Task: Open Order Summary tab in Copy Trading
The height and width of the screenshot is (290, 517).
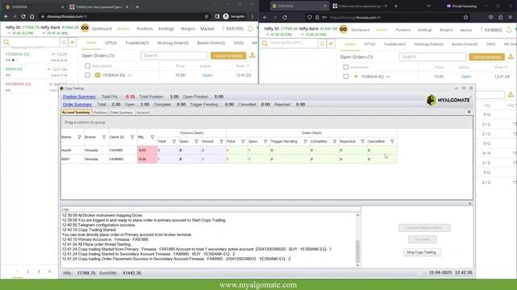Action: 121,113
